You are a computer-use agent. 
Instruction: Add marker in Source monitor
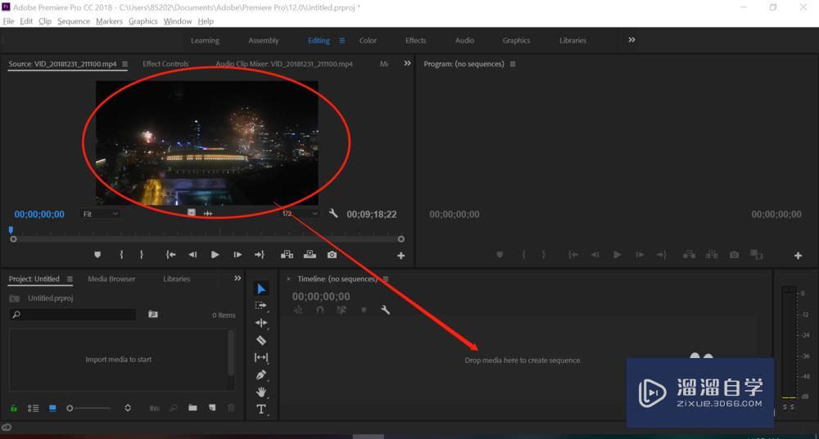[x=97, y=254]
